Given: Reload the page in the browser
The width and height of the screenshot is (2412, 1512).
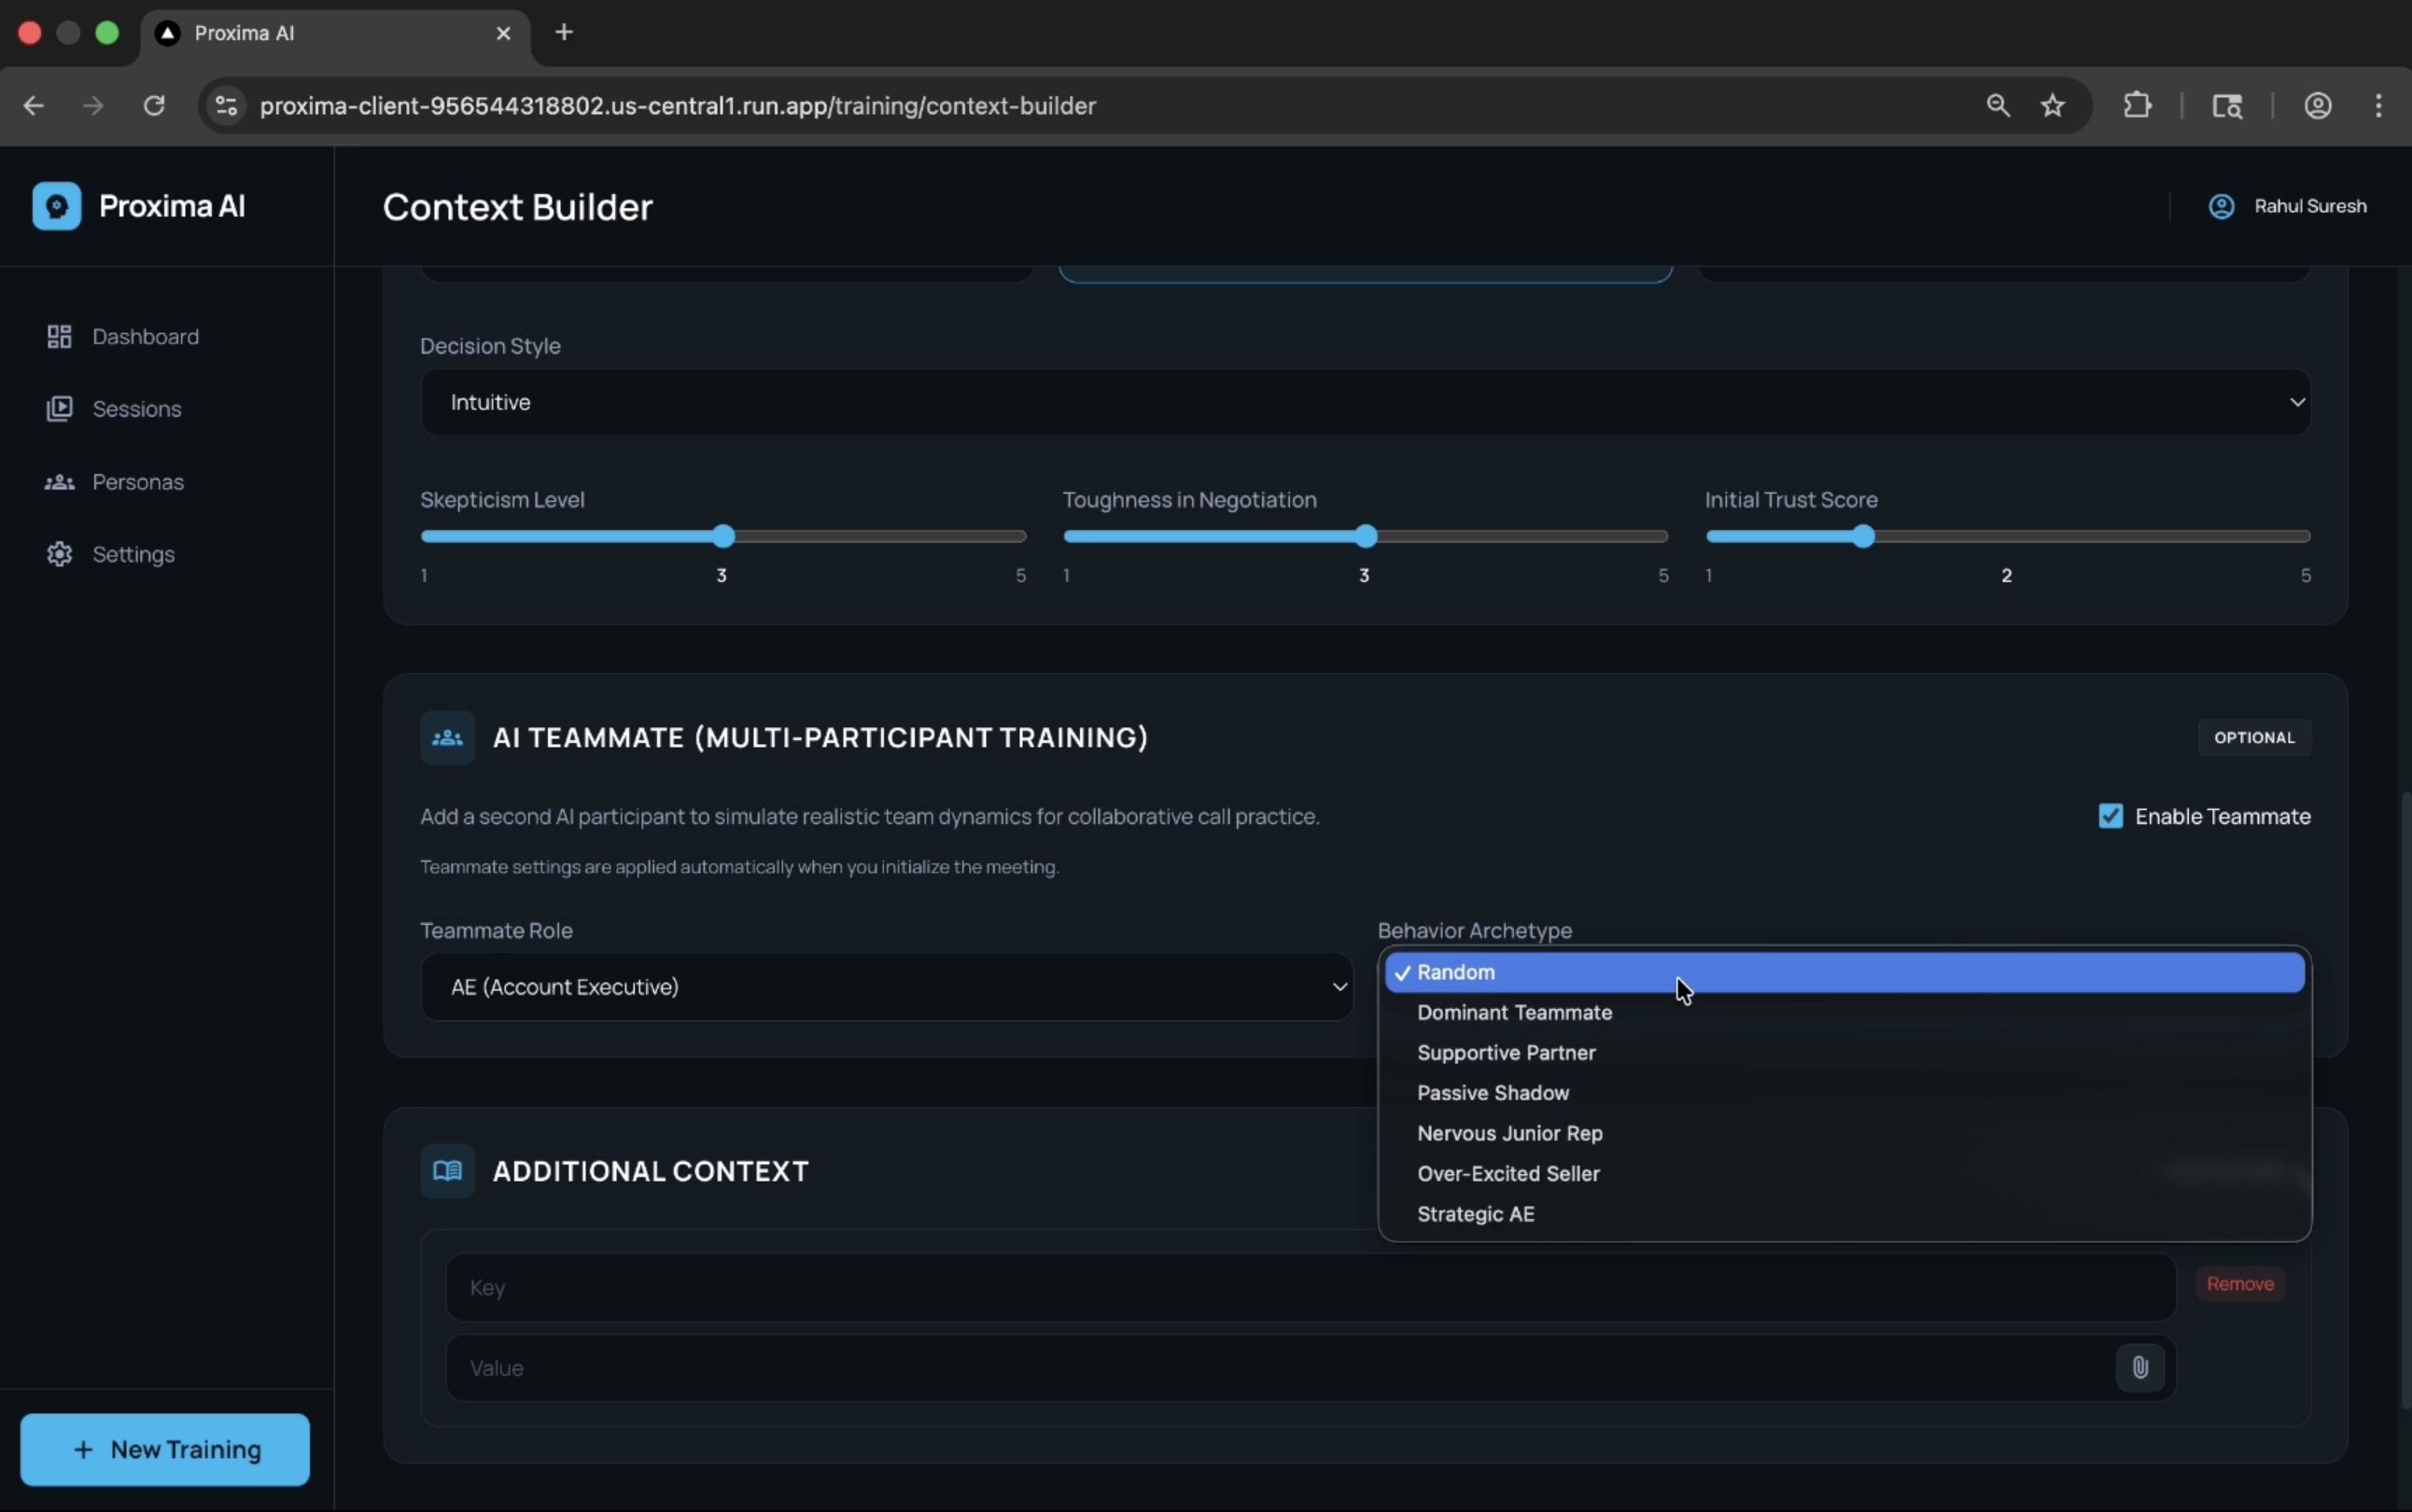Looking at the screenshot, I should point(154,105).
